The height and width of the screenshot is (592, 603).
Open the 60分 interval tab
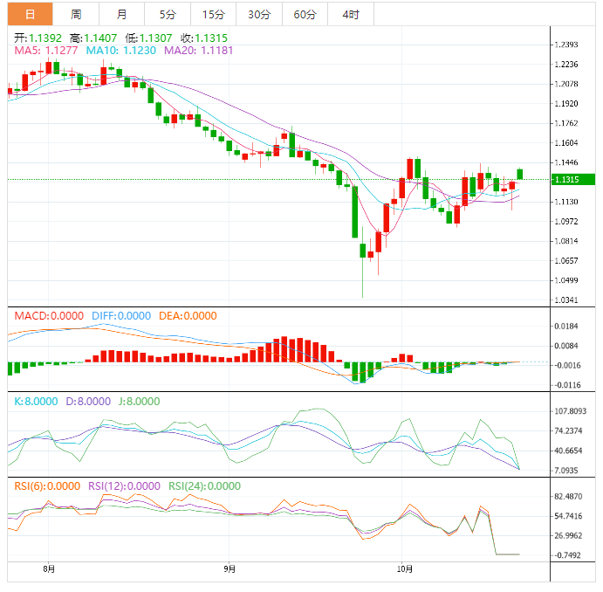(305, 14)
